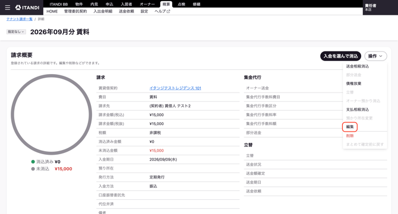
Task: Switch to the 申込 tab
Action: coord(109,4)
